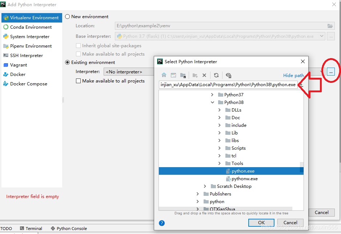Expand the DLLs folder
This screenshot has width=341, height=234.
[x=220, y=110]
